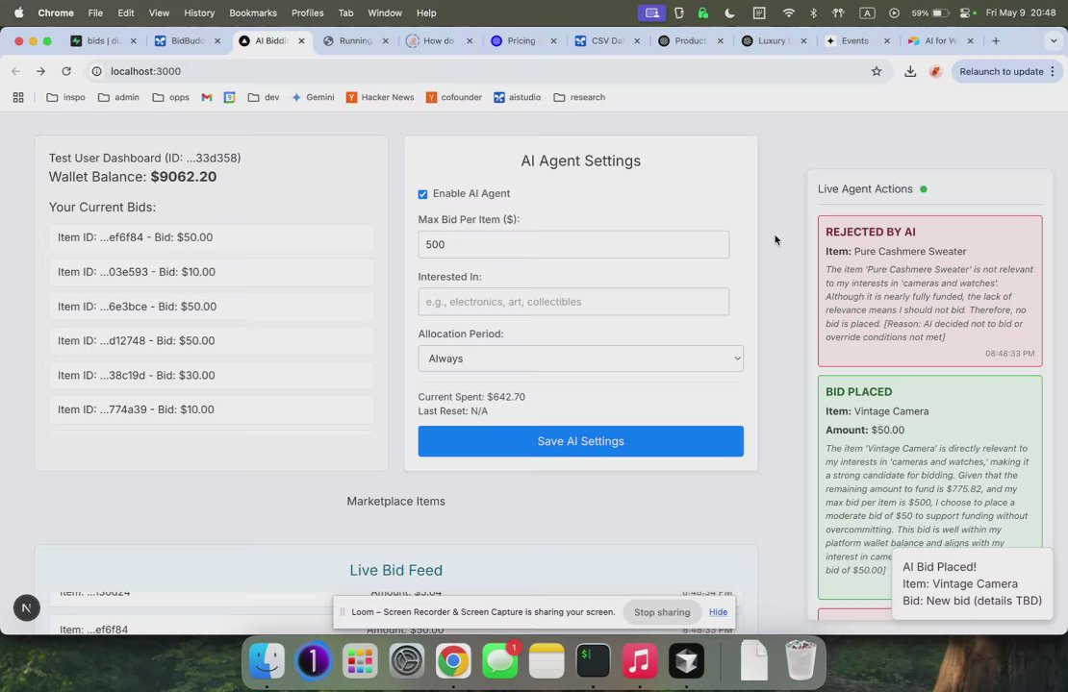1068x692 pixels.
Task: Open System Settings from the dock
Action: tap(407, 660)
